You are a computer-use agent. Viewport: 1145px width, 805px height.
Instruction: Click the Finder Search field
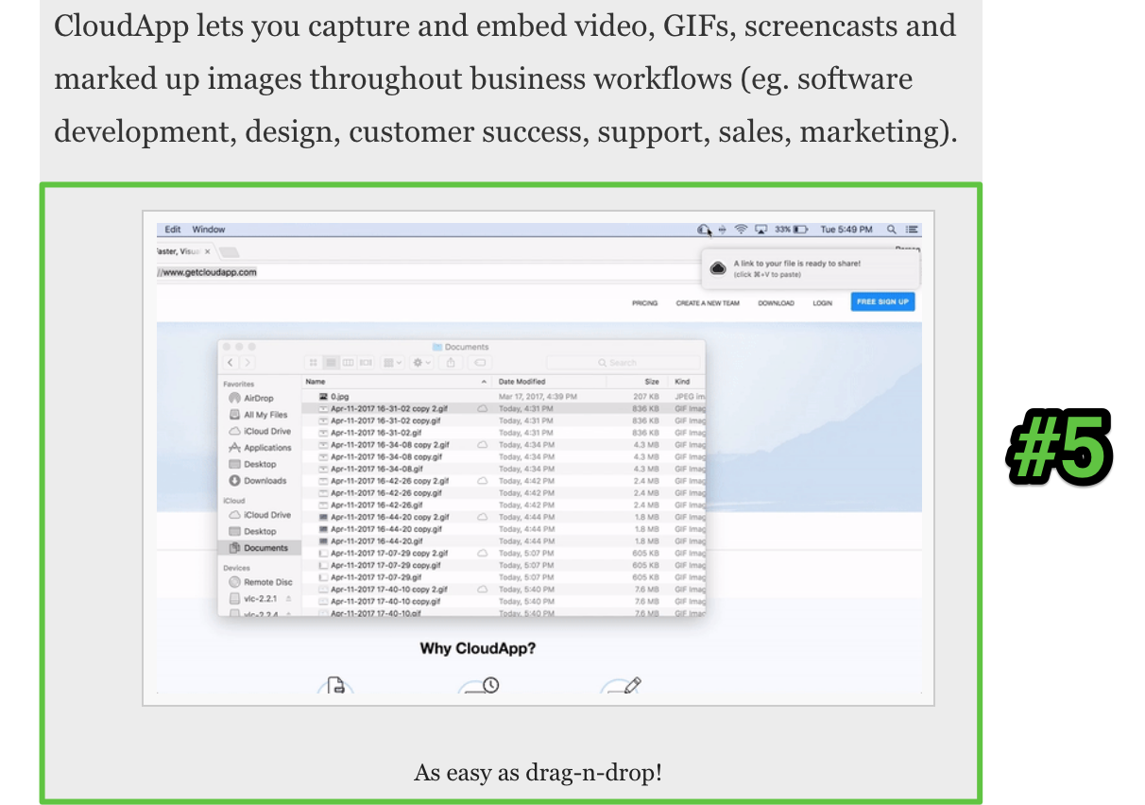624,362
